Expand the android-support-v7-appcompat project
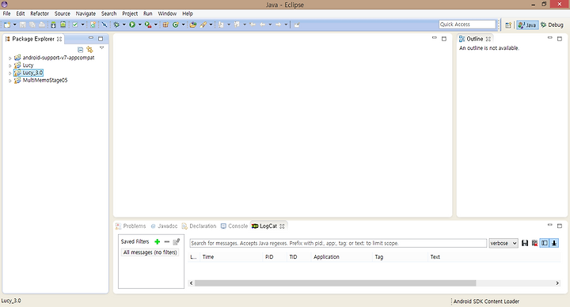The image size is (570, 307). [x=10, y=58]
